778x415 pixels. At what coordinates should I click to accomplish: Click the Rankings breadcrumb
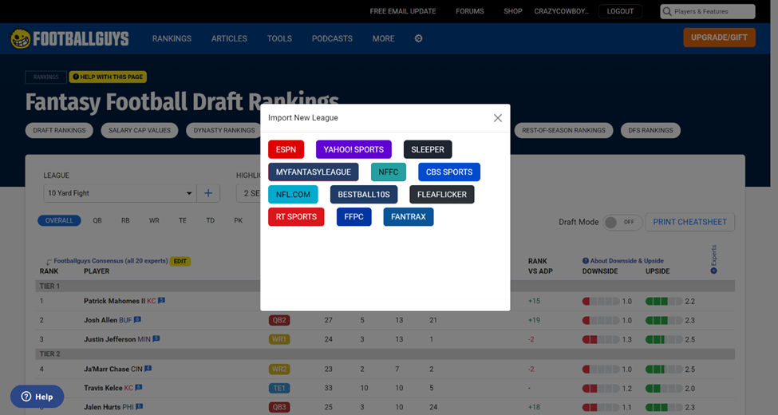click(x=45, y=77)
